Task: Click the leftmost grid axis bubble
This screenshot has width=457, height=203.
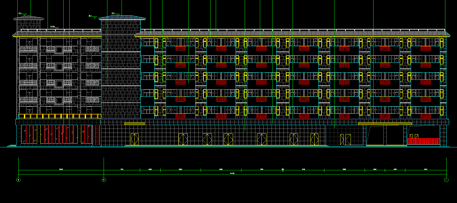Action: 19,180
